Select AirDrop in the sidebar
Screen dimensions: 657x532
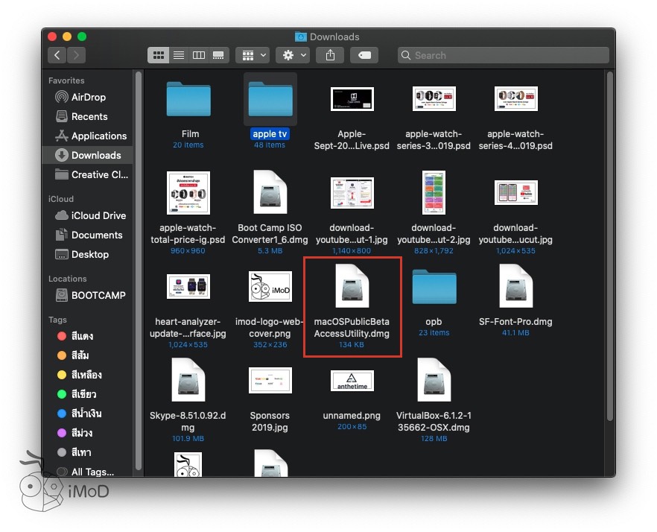(x=88, y=97)
